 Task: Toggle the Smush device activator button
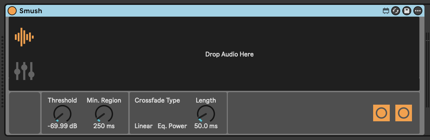(x=12, y=11)
